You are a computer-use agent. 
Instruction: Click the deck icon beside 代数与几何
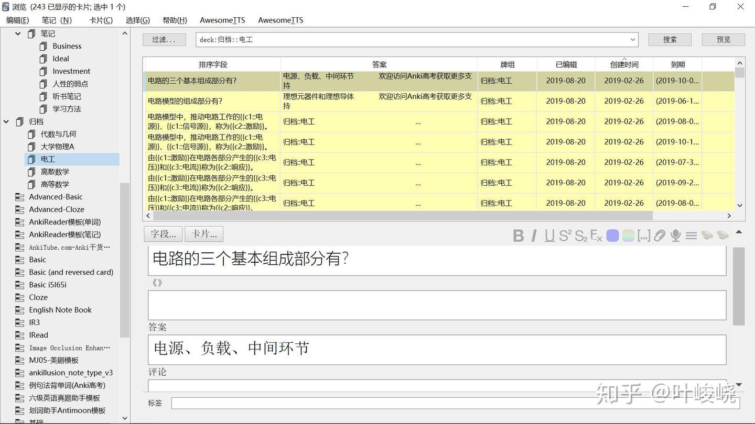point(31,134)
